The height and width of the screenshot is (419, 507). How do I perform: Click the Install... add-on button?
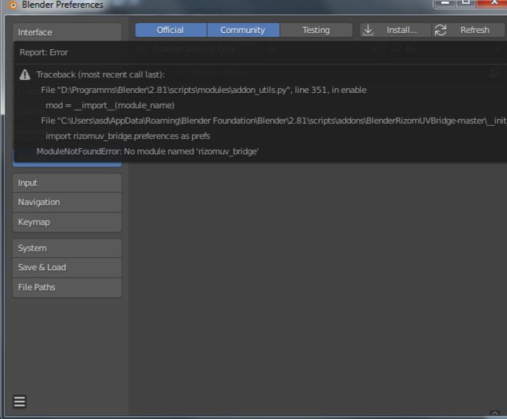(x=396, y=30)
